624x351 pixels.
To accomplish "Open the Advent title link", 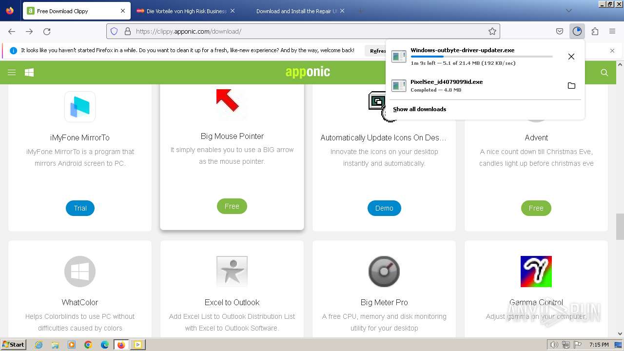I will (x=536, y=138).
